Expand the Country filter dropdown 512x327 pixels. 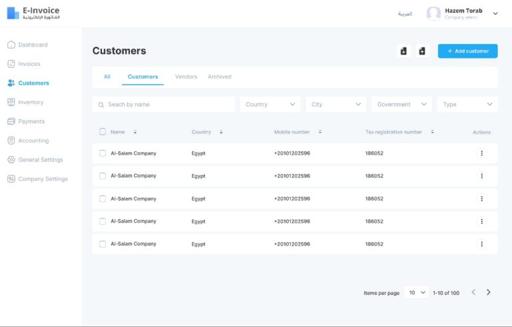(x=270, y=105)
